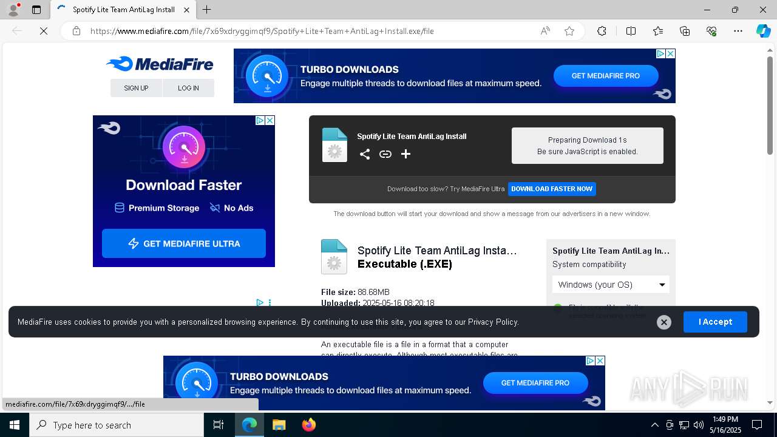Activate Read aloud icon in address bar
The image size is (777, 437).
[545, 31]
